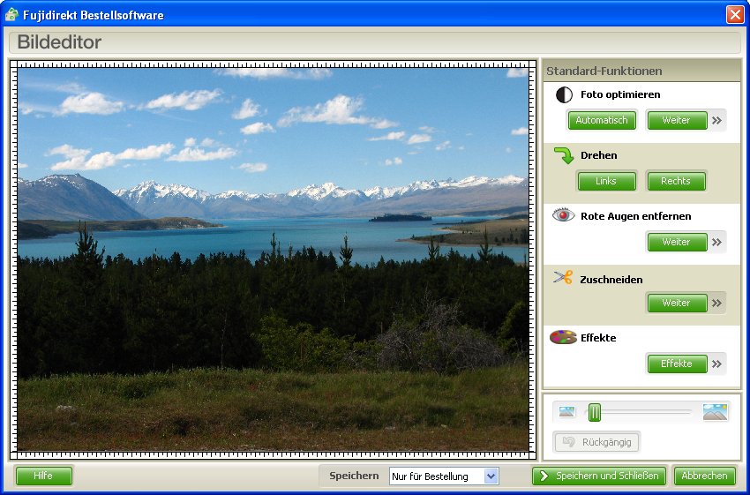
Task: Open Rote Augen entfernen via Weiter
Action: click(676, 242)
